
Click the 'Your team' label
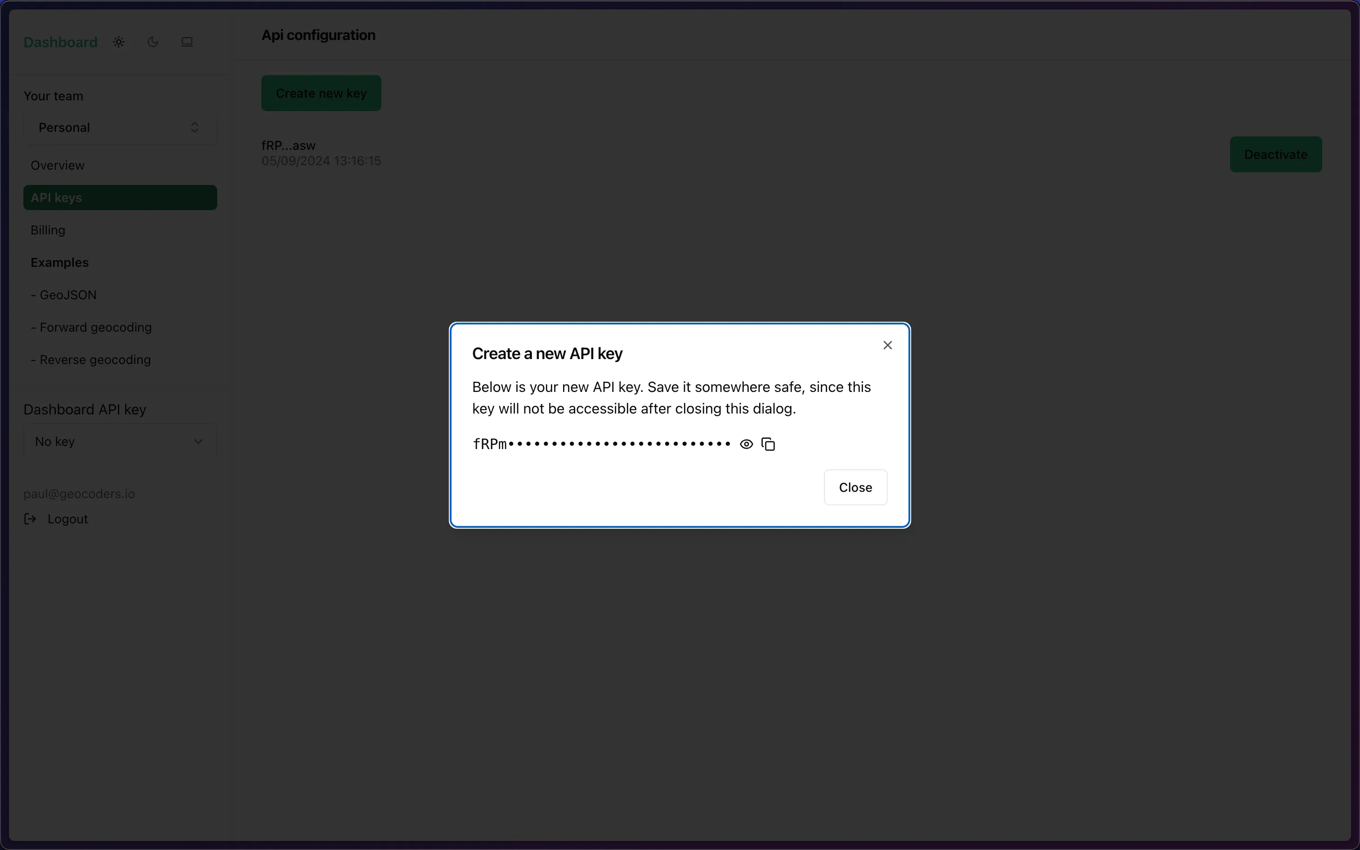point(54,96)
